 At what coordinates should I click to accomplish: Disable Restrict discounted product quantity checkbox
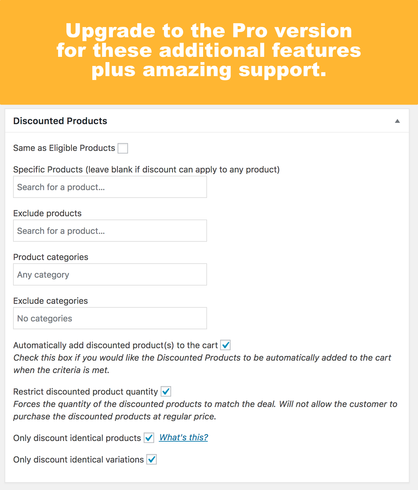click(x=166, y=391)
